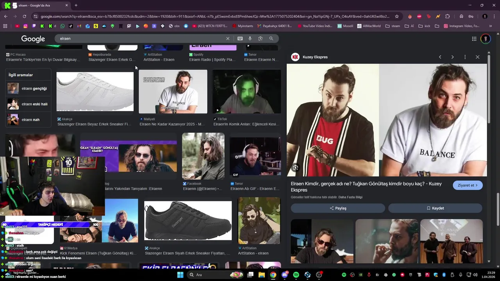
Task: Open white Slazenger sneaker thumbnail
Action: 95,91
